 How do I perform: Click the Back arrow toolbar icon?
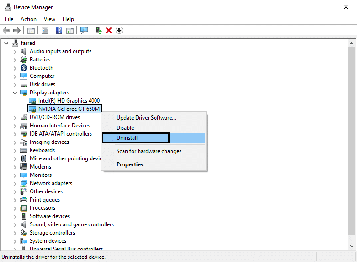pos(6,30)
